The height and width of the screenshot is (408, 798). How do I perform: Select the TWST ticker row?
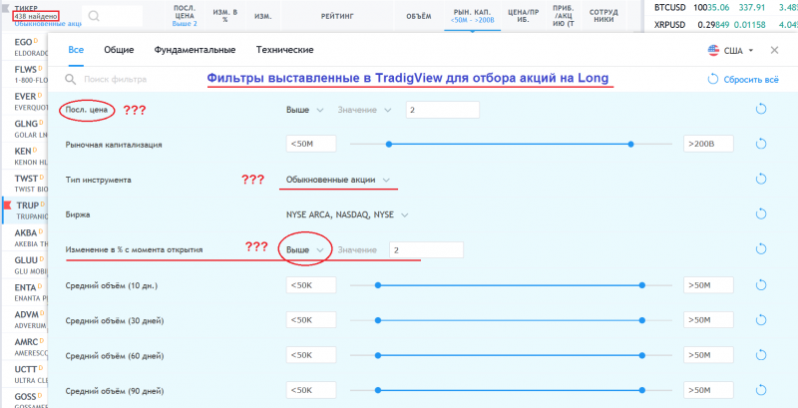[24, 184]
